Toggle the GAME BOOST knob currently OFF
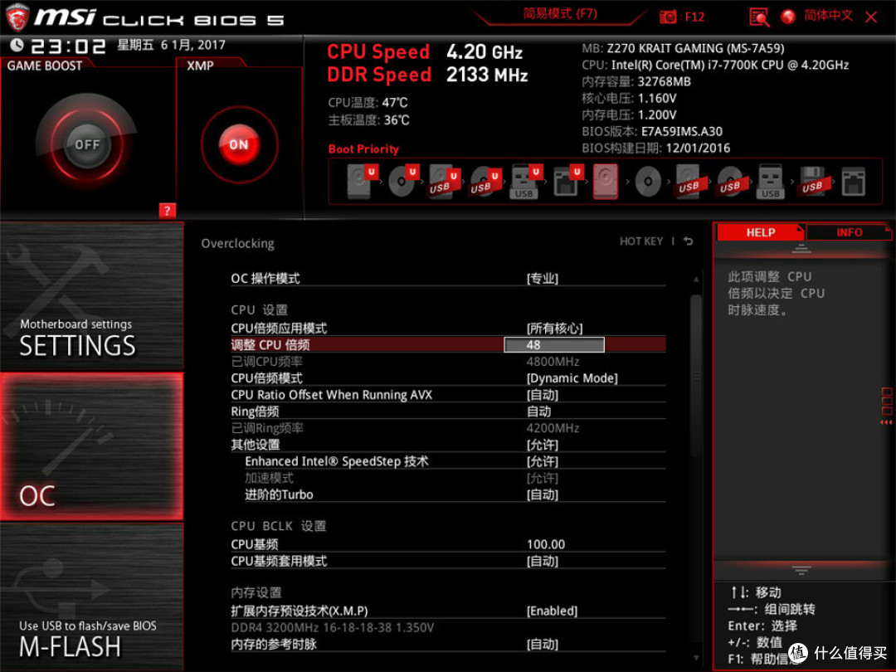The height and width of the screenshot is (672, 896). (87, 144)
